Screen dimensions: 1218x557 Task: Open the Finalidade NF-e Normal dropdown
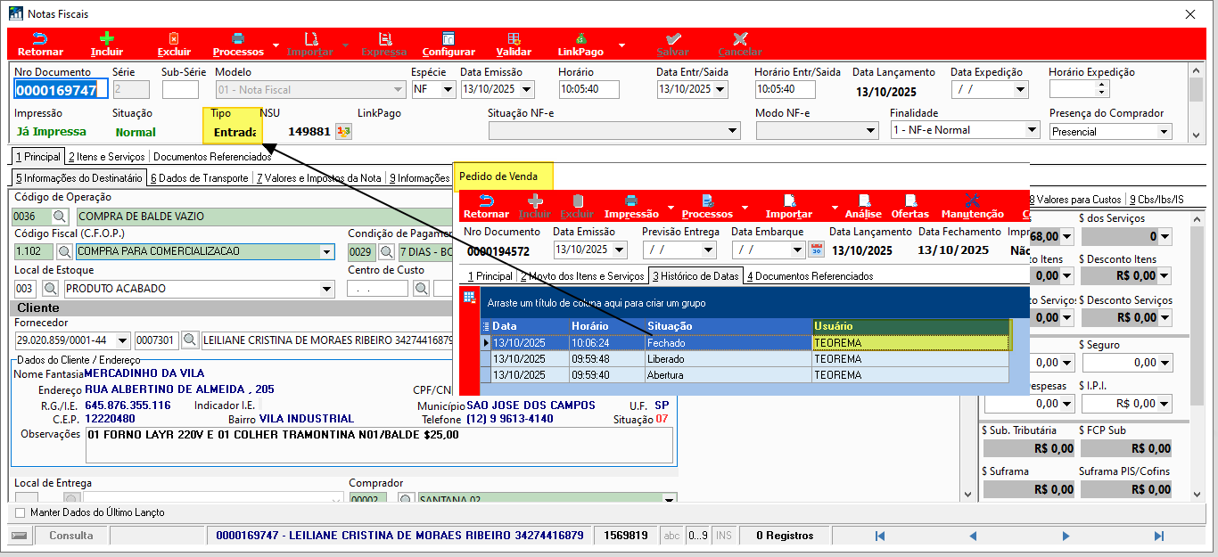1032,130
